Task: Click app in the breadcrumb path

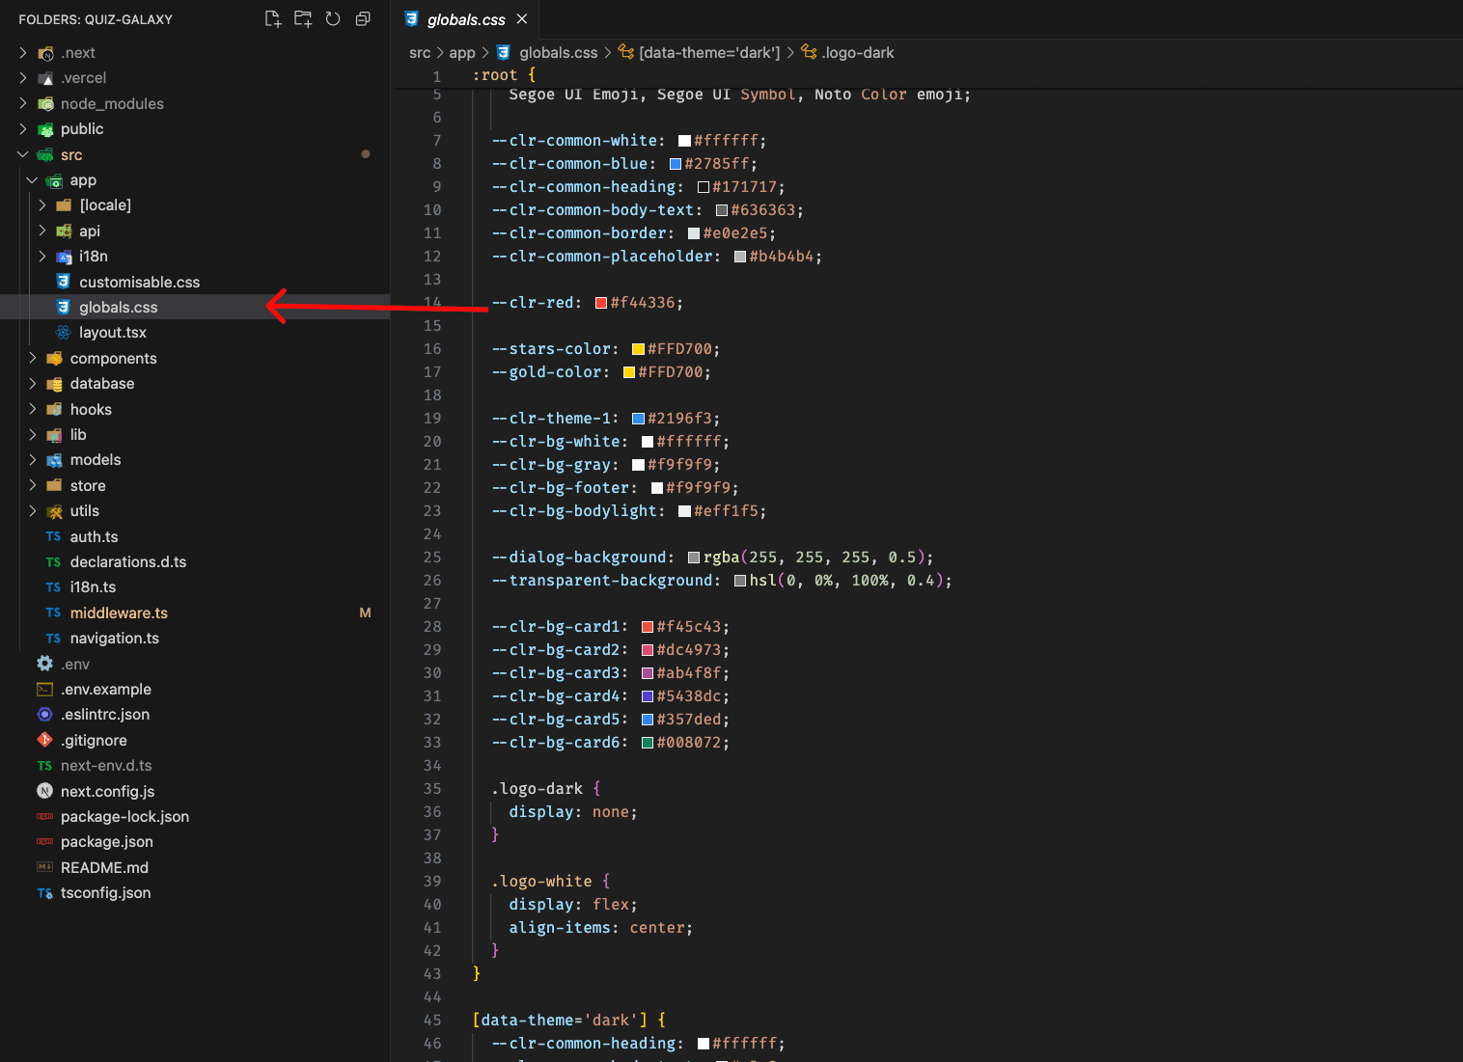Action: tap(462, 53)
